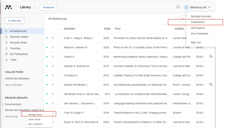The height and width of the screenshot is (133, 226).
Task: Select All References in sidebar
Action: pyautogui.click(x=22, y=31)
